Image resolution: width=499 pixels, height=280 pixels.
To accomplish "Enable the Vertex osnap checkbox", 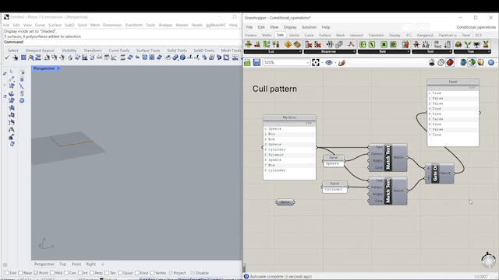I will (152, 273).
